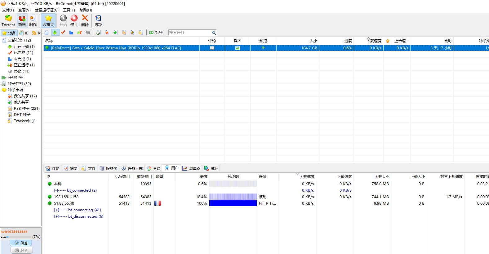Switch to the 评论 bottom tab

pyautogui.click(x=52, y=169)
